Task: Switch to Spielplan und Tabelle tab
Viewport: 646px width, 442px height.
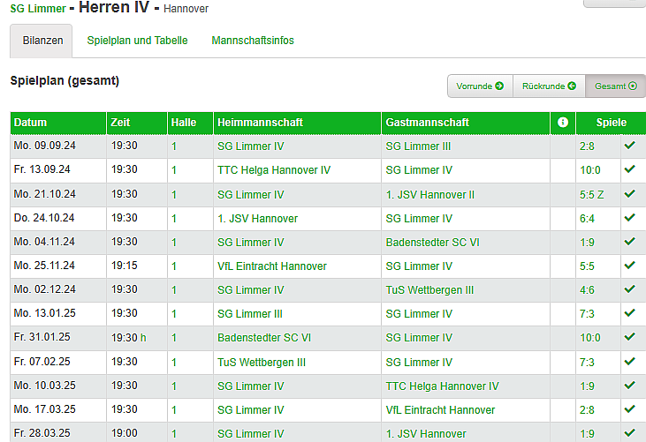Action: (137, 41)
